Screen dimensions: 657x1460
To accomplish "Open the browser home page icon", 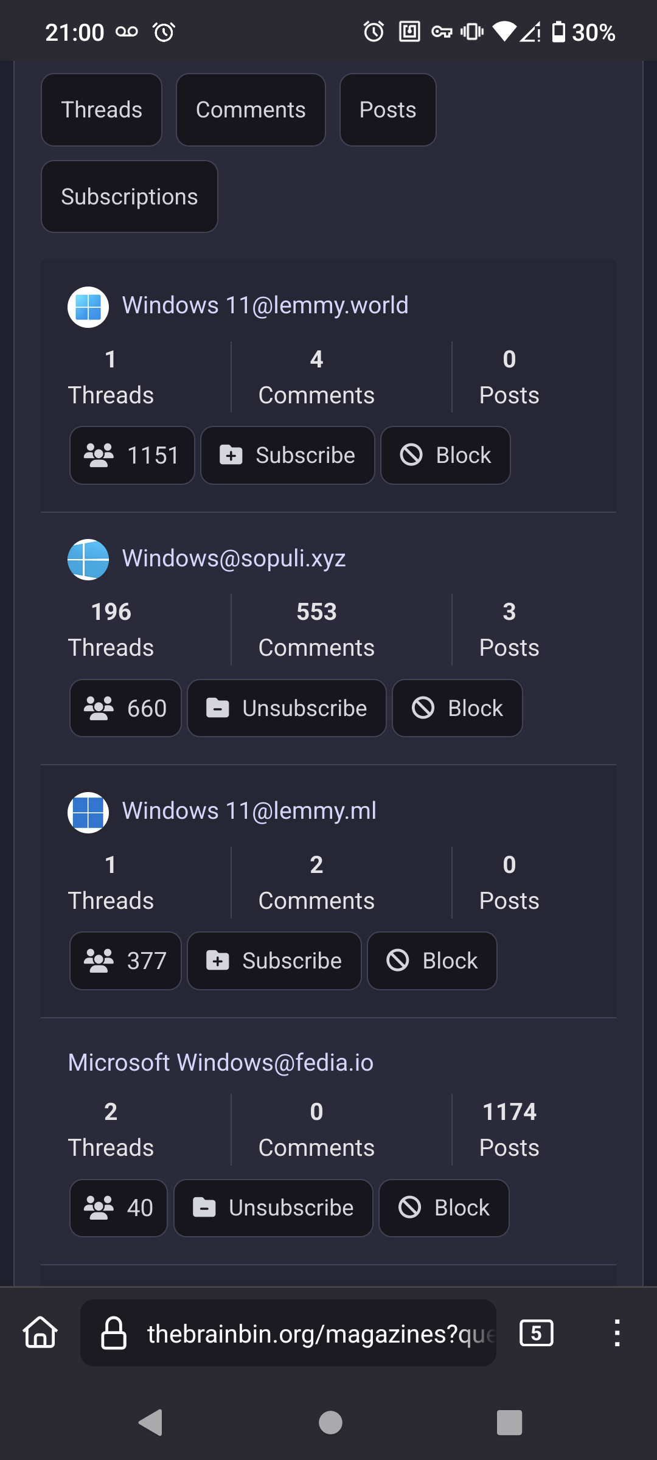I will (x=40, y=1332).
